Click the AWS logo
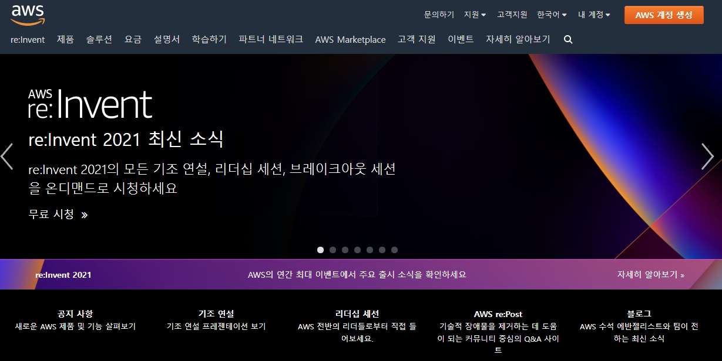 point(28,15)
